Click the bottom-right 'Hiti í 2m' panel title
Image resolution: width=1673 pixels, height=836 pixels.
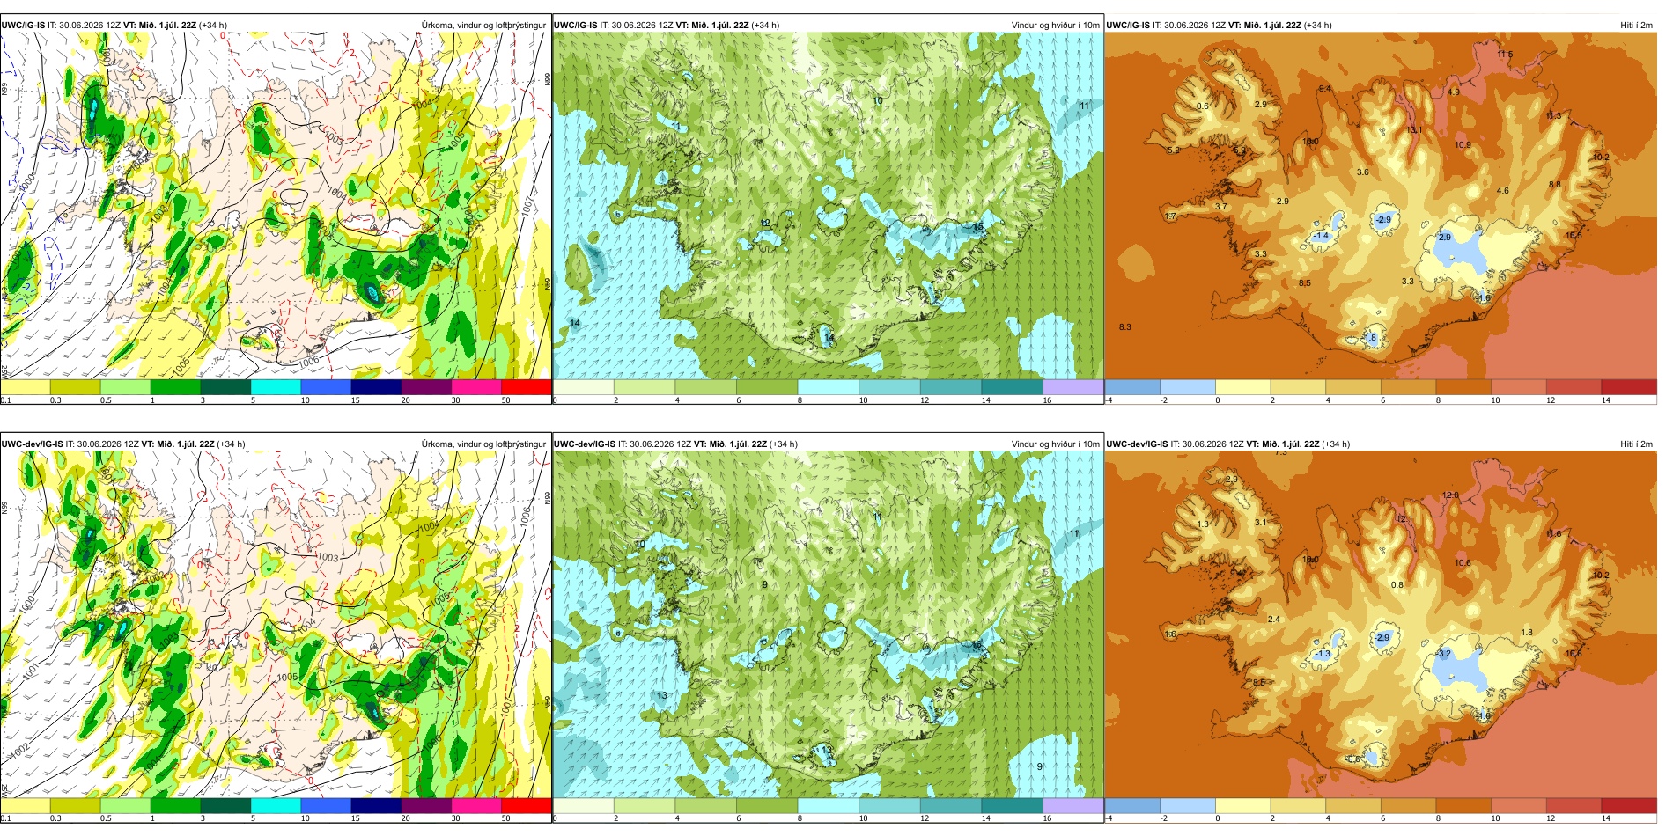click(x=1636, y=444)
